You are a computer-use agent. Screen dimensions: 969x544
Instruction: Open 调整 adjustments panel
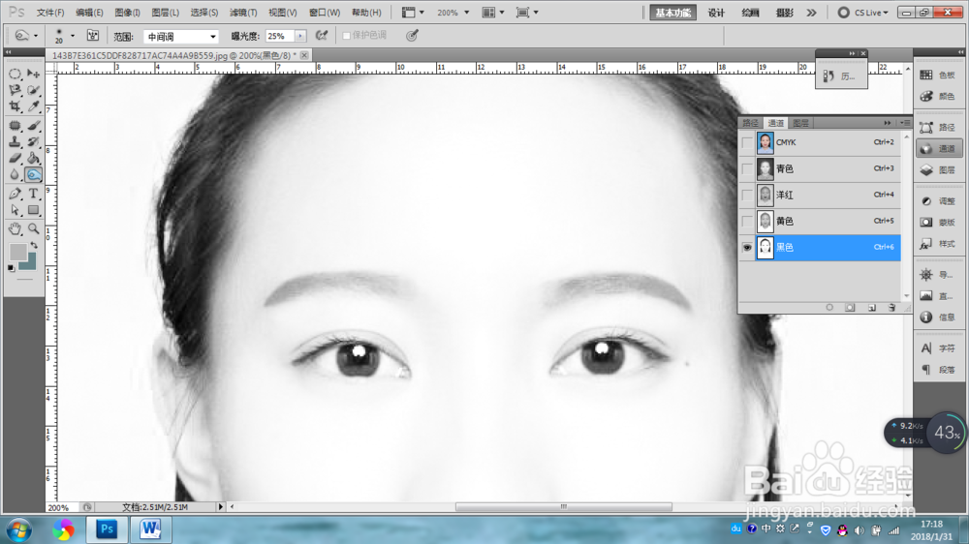(938, 201)
